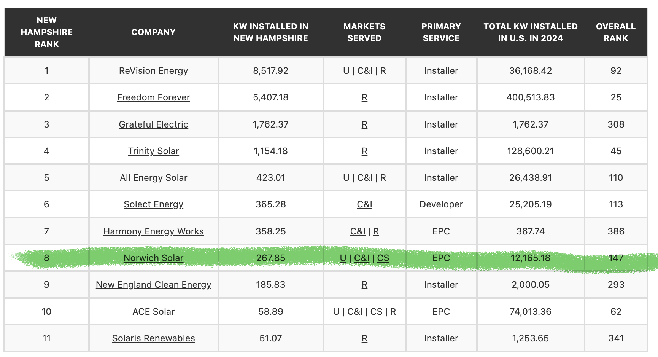Select the 2,000.05 total kW cell
Image resolution: width=658 pixels, height=357 pixels.
pyautogui.click(x=531, y=285)
